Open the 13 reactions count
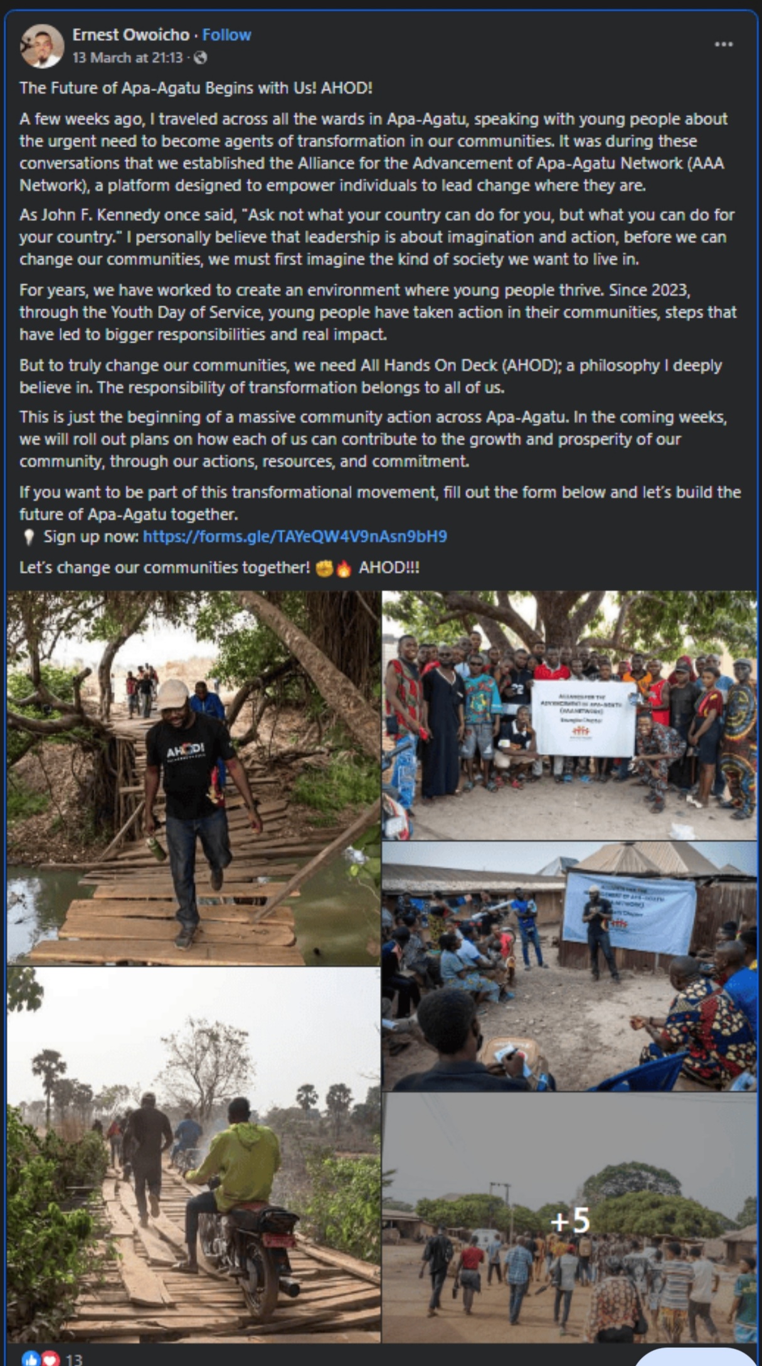 click(74, 1360)
